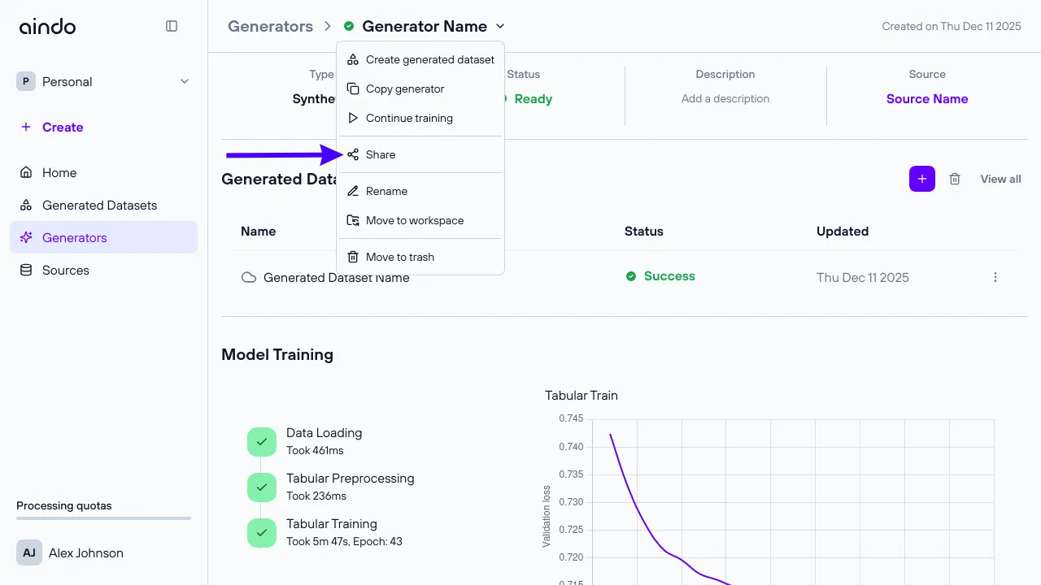This screenshot has width=1041, height=585.
Task: Click the aindo logo
Action: pos(47,26)
